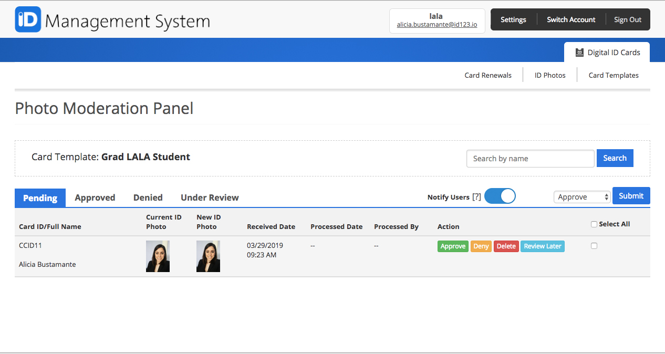The height and width of the screenshot is (354, 665).
Task: Click the Processed Date column header
Action: click(x=336, y=227)
